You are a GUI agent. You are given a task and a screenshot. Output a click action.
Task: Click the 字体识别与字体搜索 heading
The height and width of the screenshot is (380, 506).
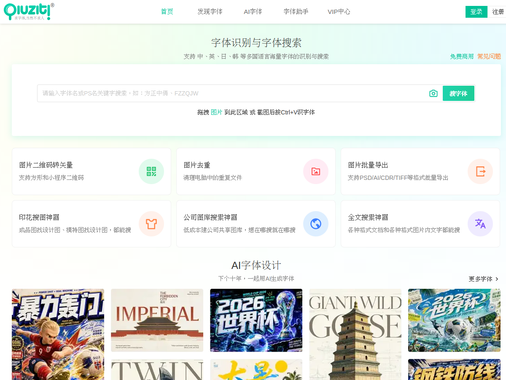(256, 43)
